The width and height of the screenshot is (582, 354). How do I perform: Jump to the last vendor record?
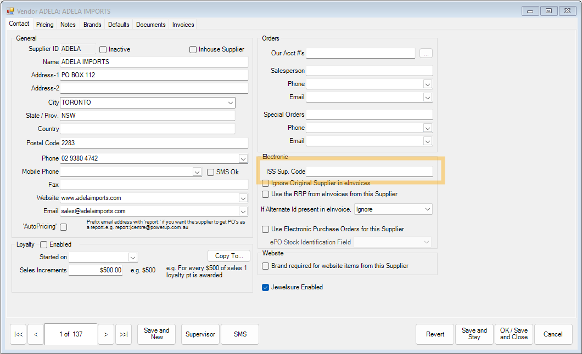coord(123,334)
